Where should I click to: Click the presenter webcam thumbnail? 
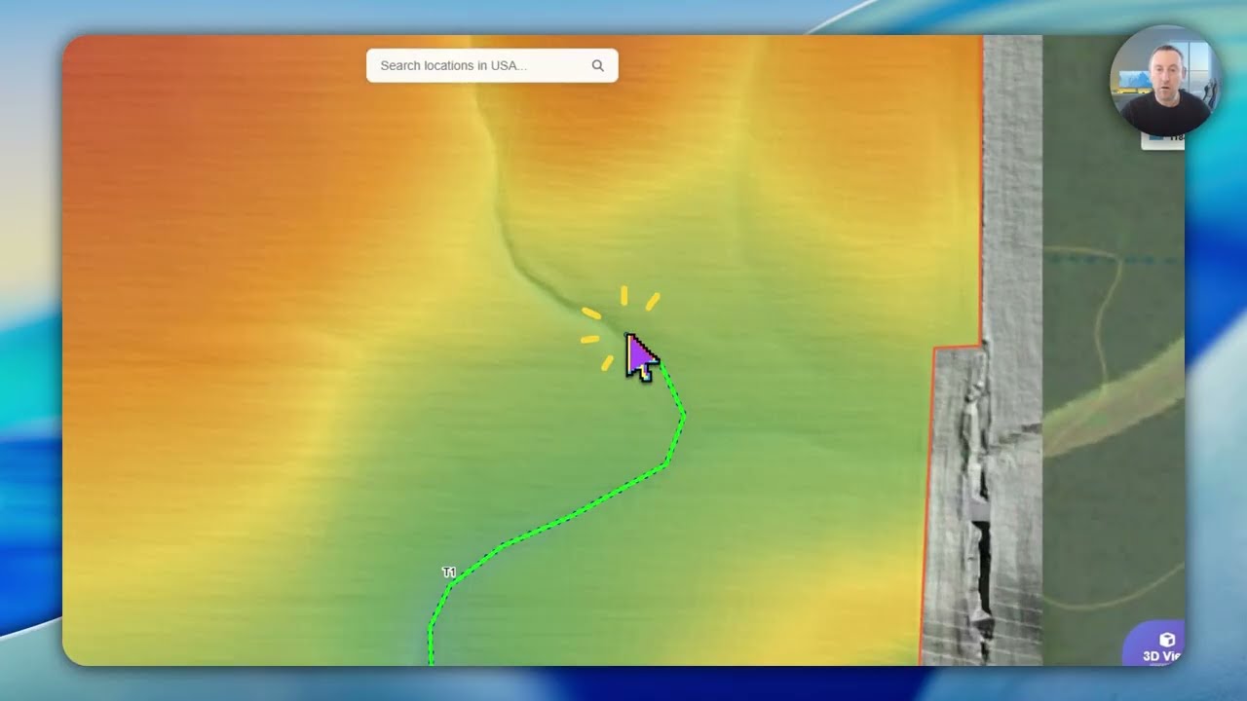point(1165,81)
